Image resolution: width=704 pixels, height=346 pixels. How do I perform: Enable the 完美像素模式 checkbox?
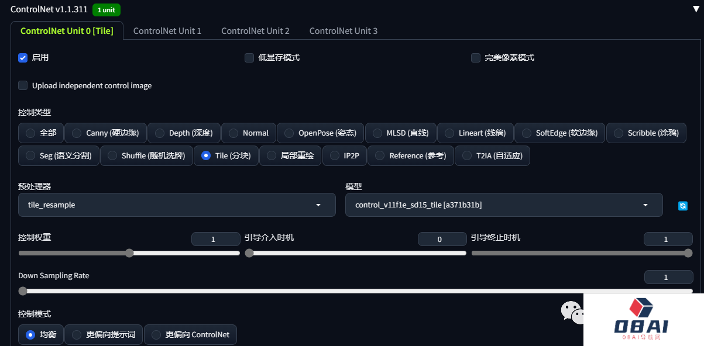tap(476, 58)
